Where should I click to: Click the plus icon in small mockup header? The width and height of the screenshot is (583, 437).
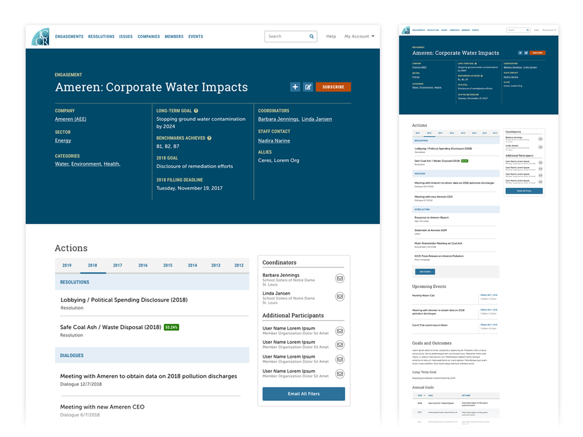coord(520,53)
